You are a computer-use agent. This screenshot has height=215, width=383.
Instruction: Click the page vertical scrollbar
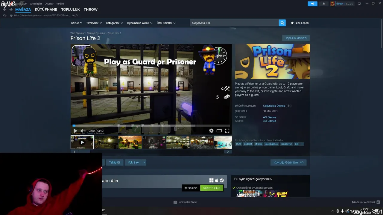point(381,33)
